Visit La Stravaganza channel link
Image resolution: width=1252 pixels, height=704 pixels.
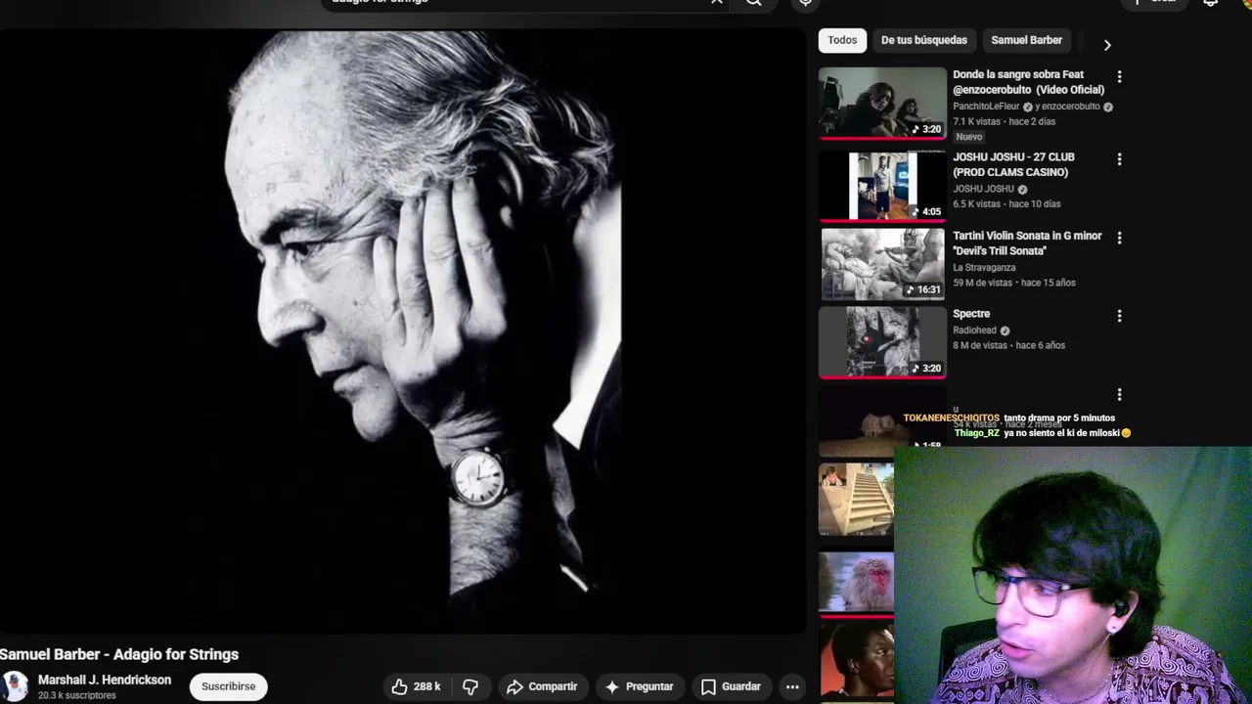point(984,268)
